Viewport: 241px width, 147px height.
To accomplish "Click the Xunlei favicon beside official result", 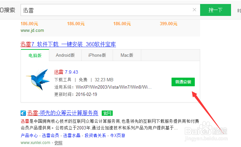I will coord(23,113).
